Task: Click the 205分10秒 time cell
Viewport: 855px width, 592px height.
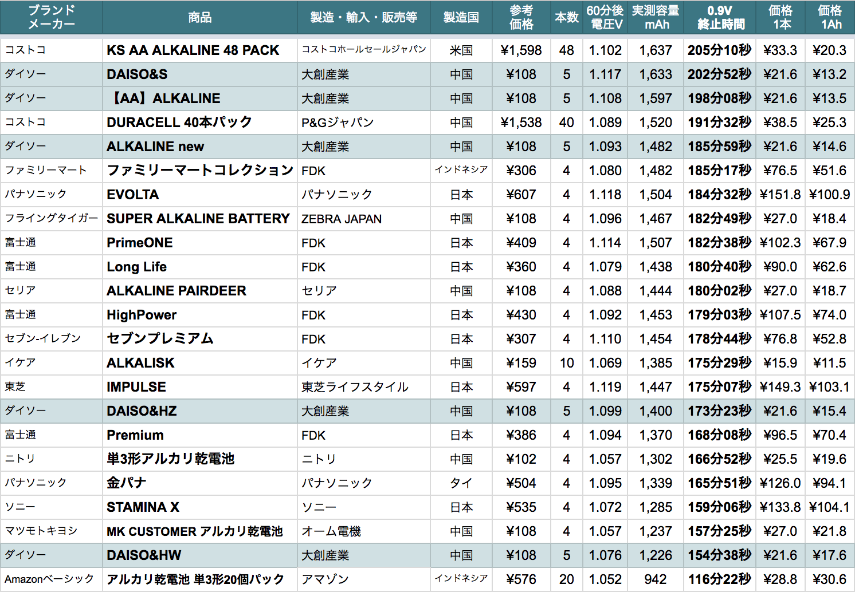Action: [x=720, y=50]
